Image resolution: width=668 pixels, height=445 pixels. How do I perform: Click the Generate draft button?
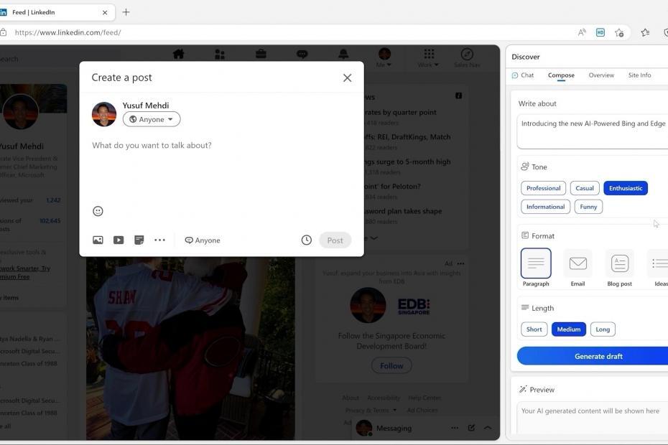pos(597,355)
